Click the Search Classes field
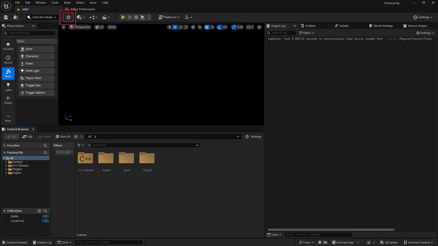 [29, 33]
